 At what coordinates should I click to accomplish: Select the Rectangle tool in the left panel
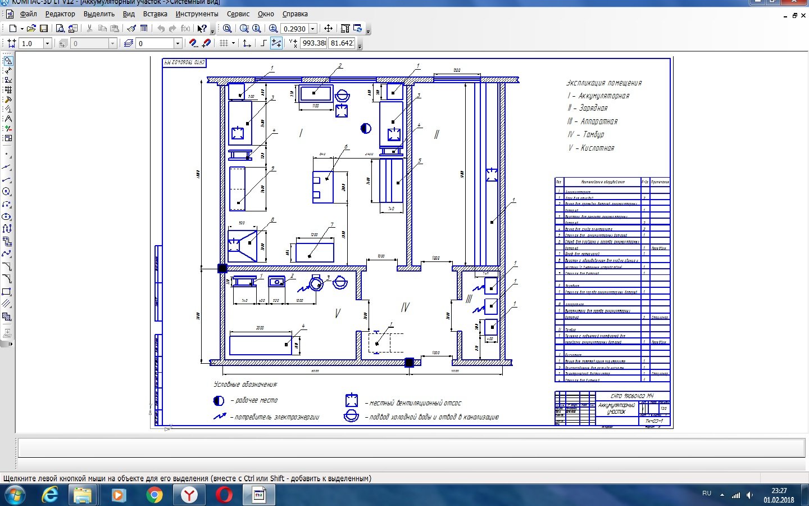pyautogui.click(x=7, y=292)
